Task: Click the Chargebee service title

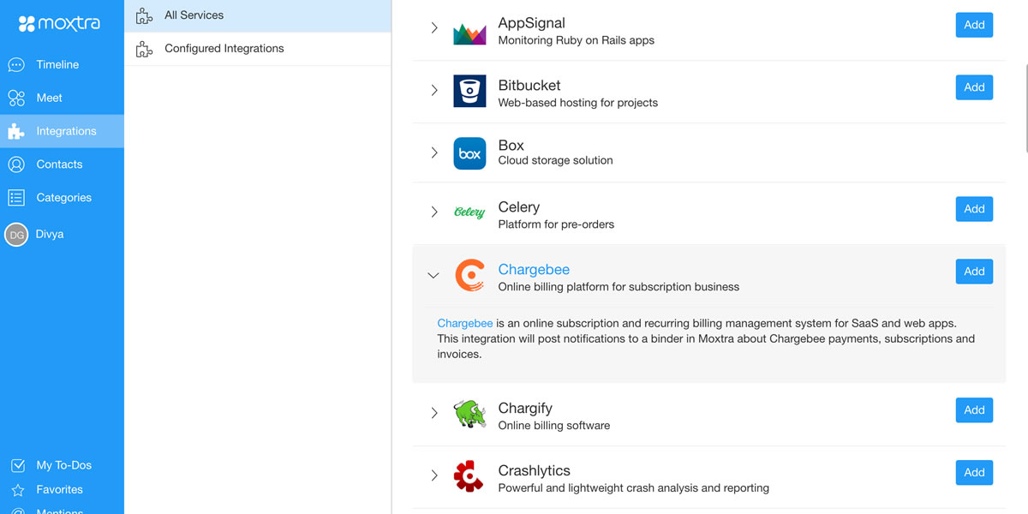Action: (x=534, y=270)
